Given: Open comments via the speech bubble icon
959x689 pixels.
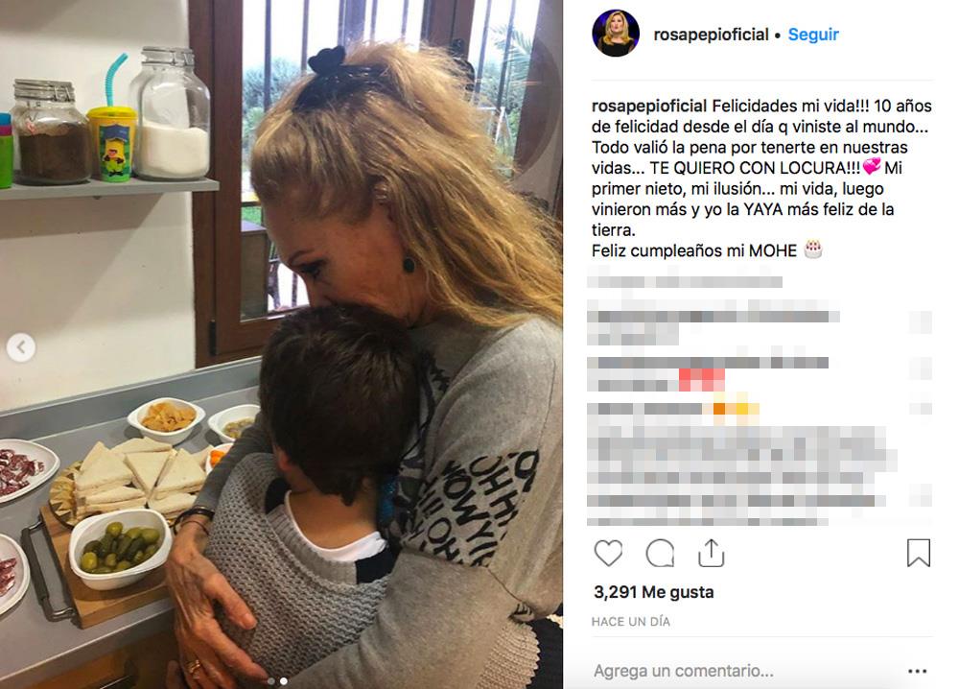Looking at the screenshot, I should pyautogui.click(x=660, y=553).
